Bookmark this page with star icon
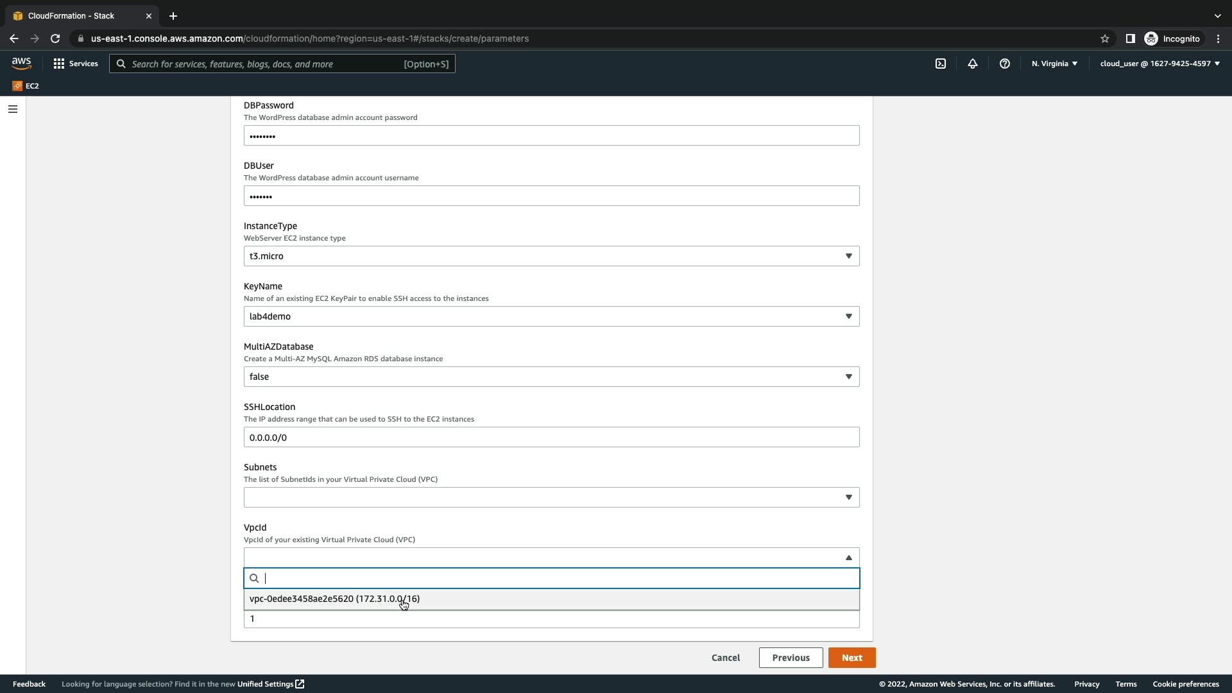Image resolution: width=1232 pixels, height=693 pixels. pos(1105,38)
